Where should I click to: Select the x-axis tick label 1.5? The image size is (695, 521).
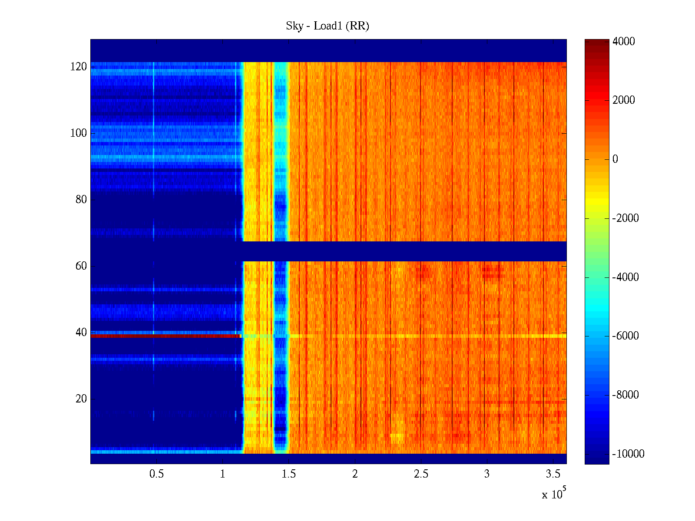pyautogui.click(x=288, y=474)
